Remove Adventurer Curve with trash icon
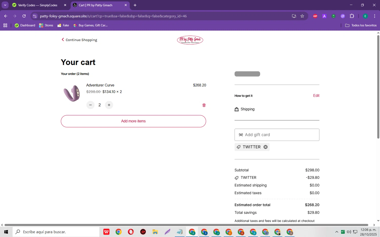Viewport: 380px width, 237px height. (x=204, y=105)
